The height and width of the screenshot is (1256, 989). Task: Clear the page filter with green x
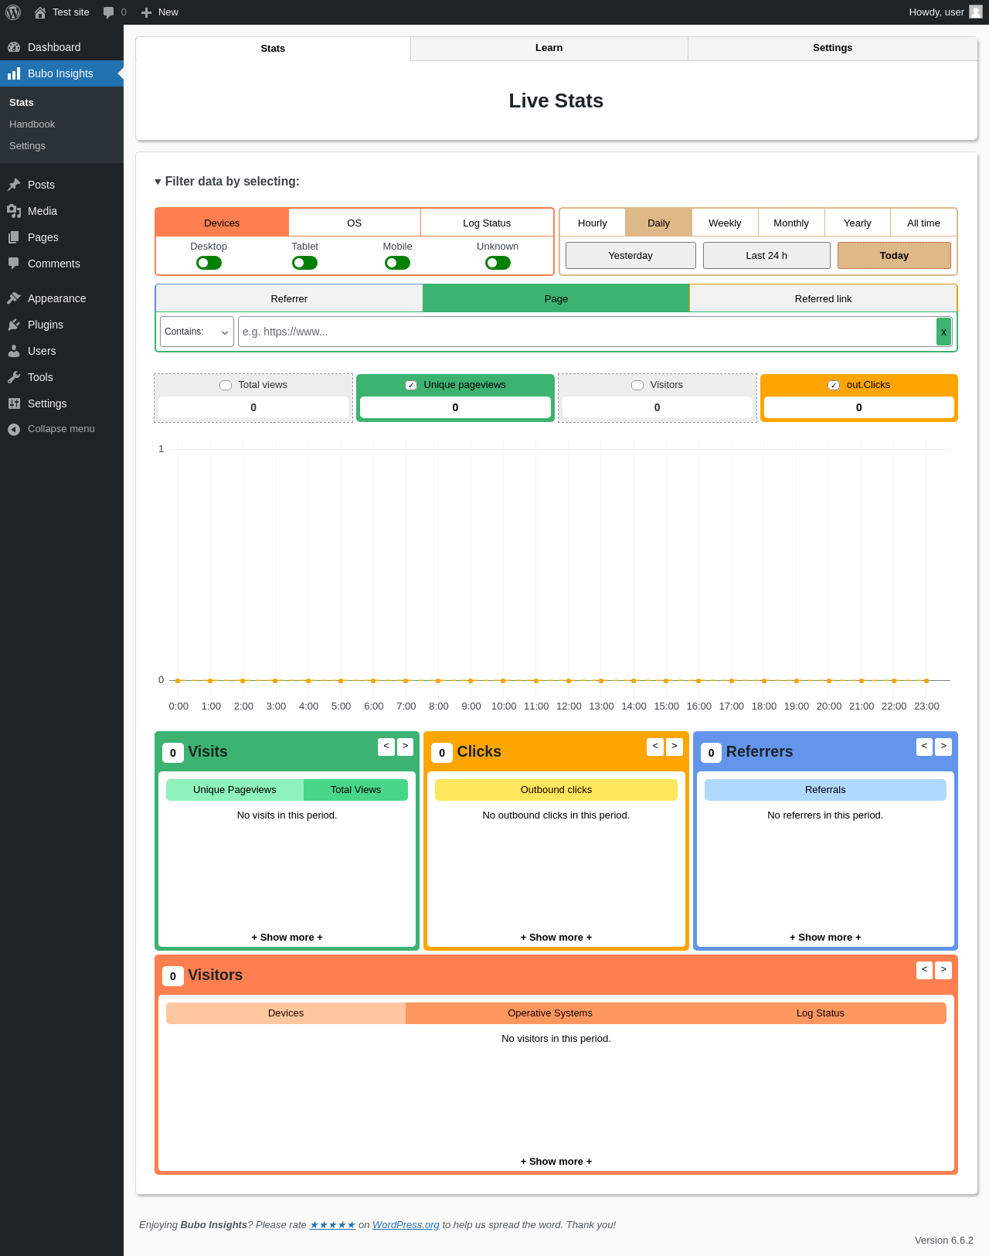click(x=943, y=332)
